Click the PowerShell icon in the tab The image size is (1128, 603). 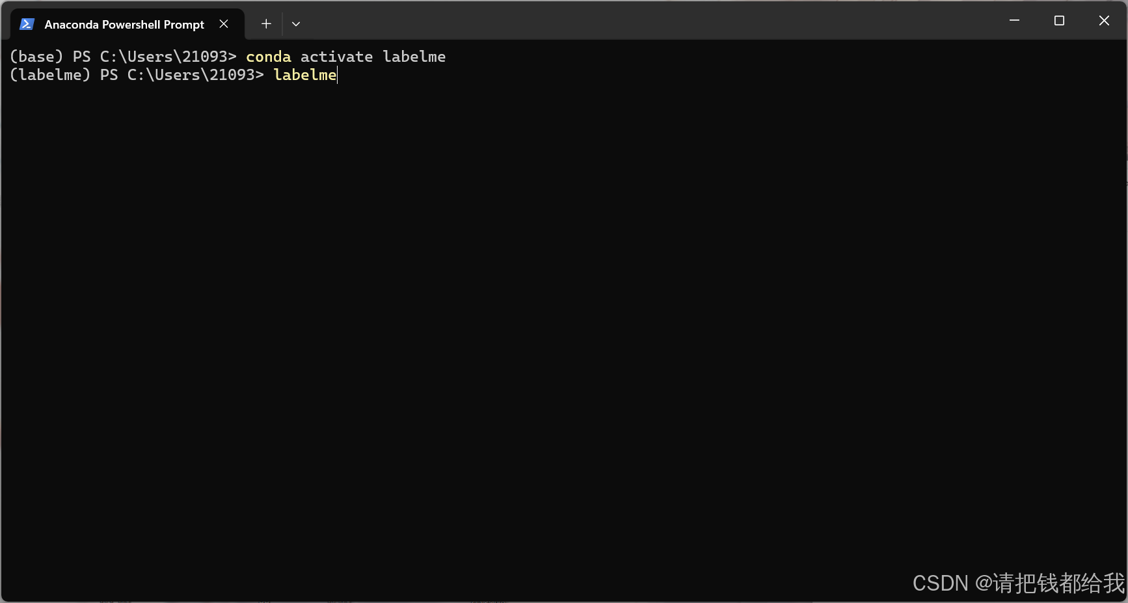point(27,24)
